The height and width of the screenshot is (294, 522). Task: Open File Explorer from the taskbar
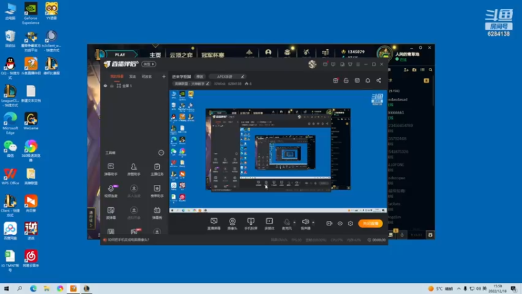coord(46,289)
